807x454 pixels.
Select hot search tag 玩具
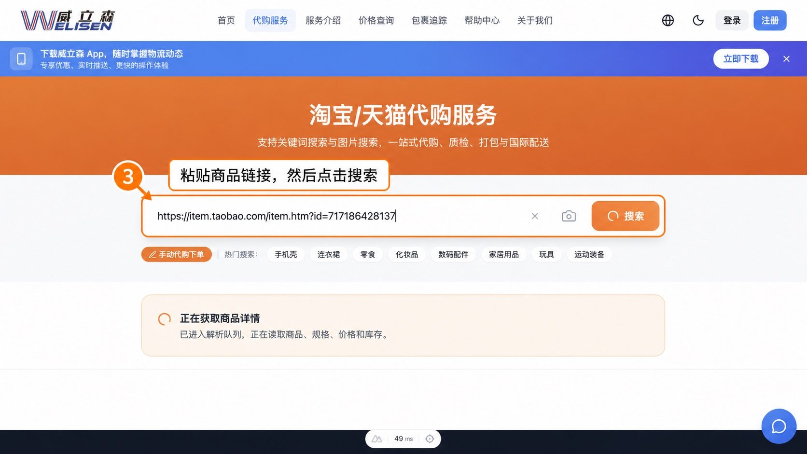point(546,254)
